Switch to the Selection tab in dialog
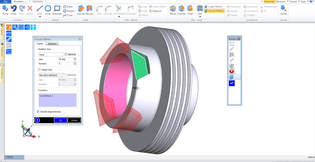Screen dimensions: 315x162 point(52,44)
